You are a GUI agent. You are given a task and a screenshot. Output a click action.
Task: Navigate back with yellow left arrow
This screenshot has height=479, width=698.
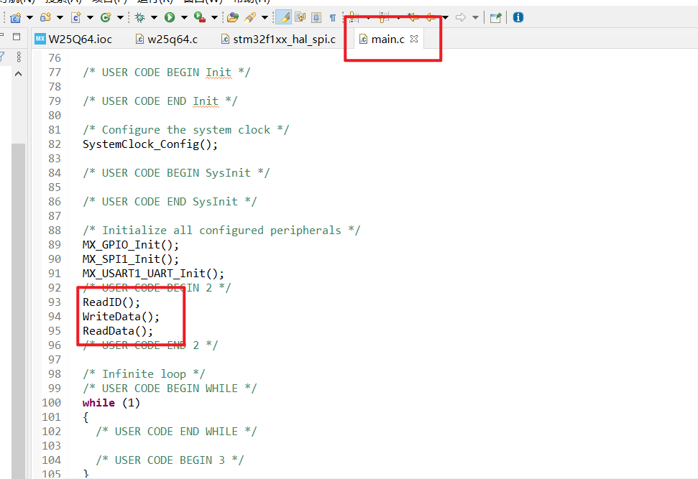(x=431, y=18)
